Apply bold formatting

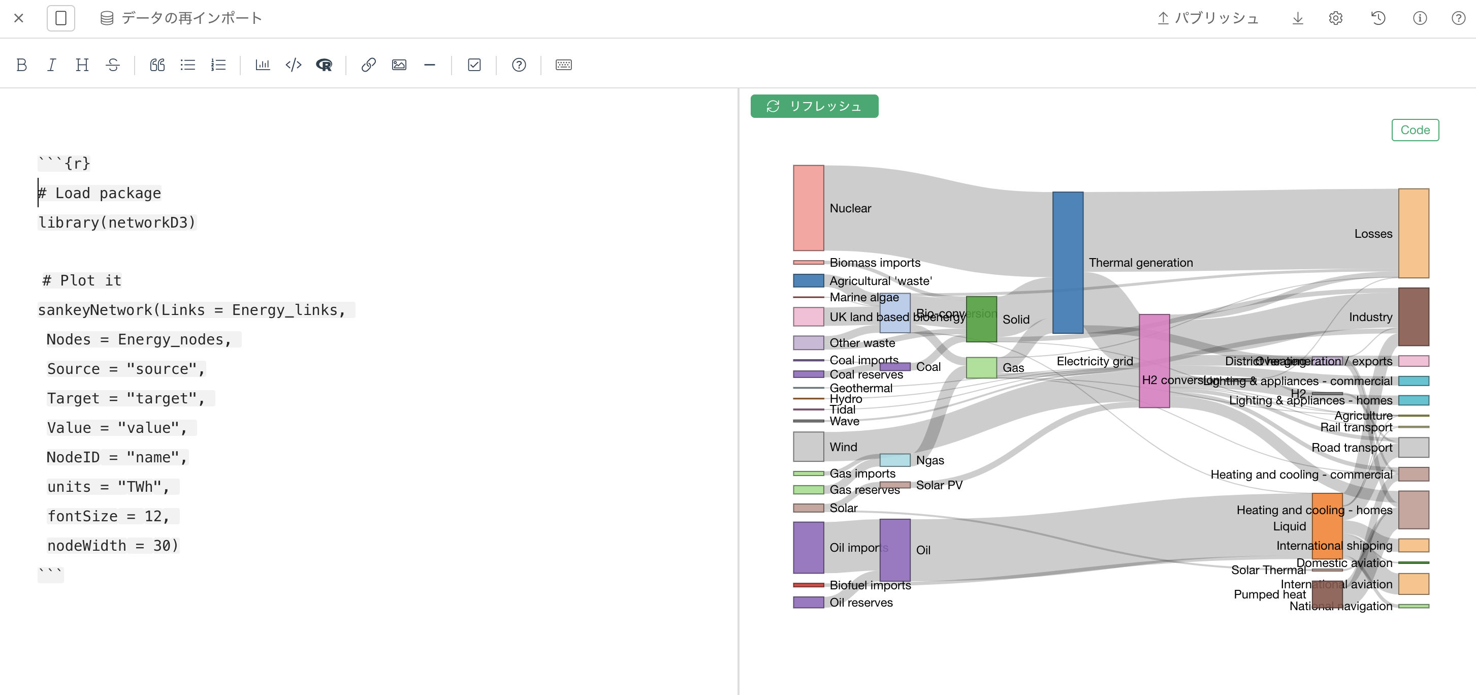tap(22, 65)
